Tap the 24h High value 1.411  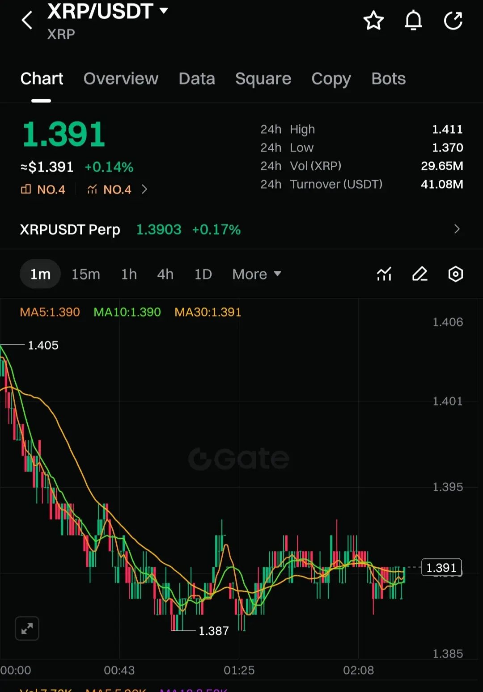point(447,129)
